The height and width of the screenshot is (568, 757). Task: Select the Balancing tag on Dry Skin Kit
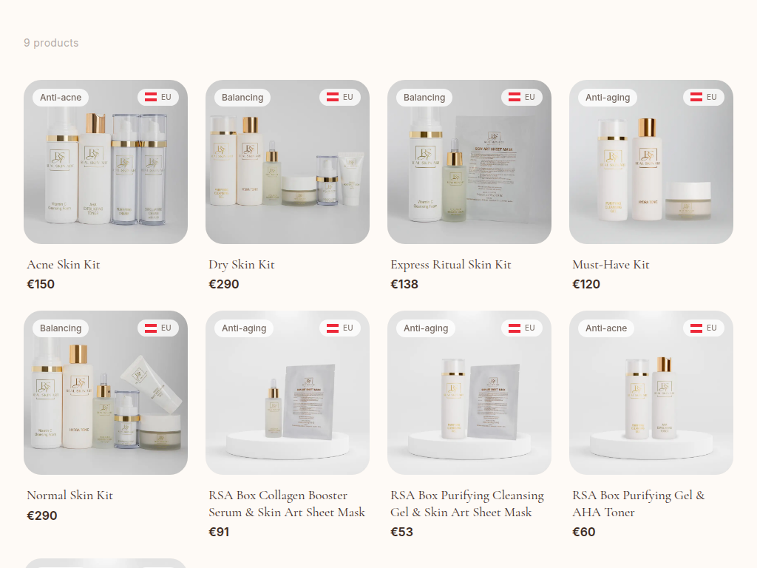coord(242,98)
